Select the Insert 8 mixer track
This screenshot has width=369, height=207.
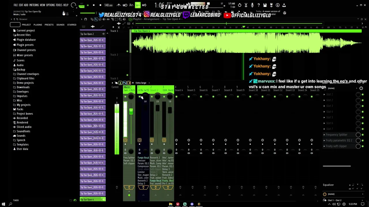[228, 89]
